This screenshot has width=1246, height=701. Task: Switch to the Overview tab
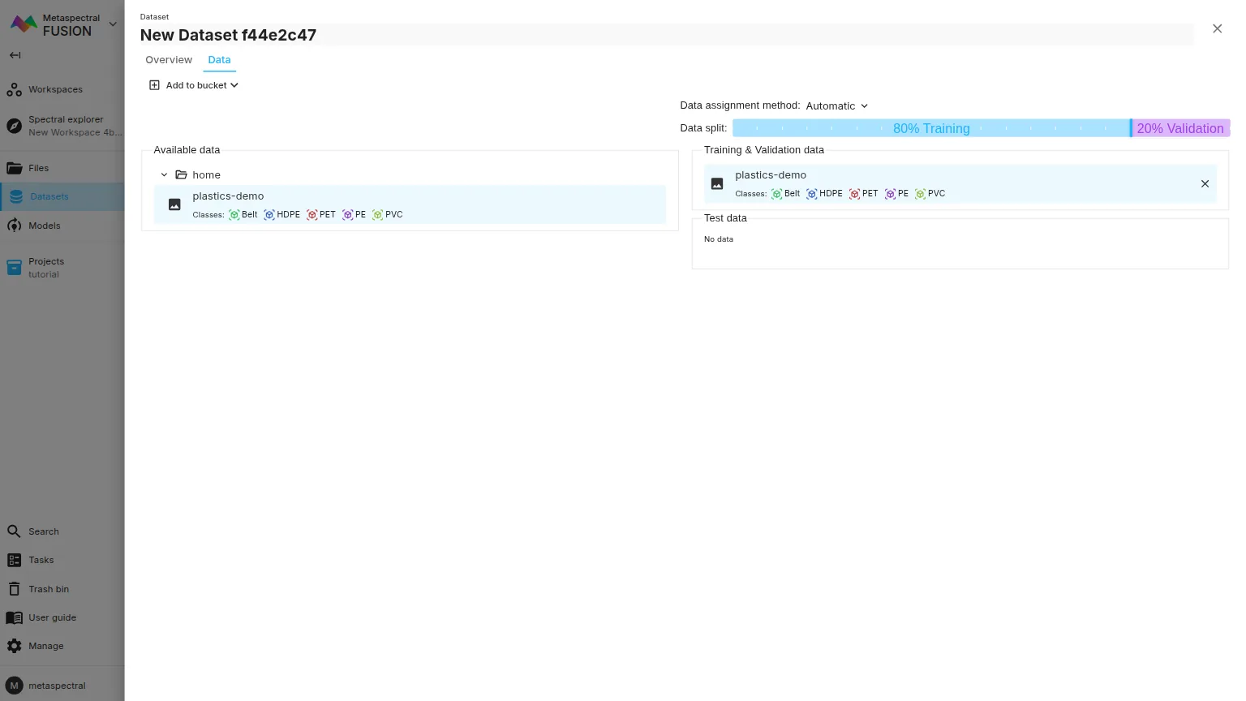[x=169, y=60]
